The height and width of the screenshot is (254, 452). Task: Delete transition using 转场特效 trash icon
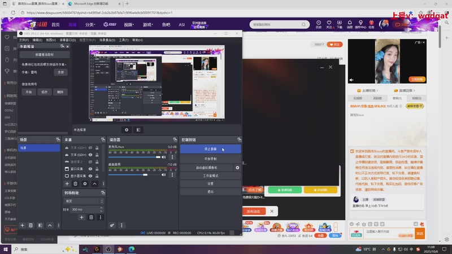click(x=91, y=217)
